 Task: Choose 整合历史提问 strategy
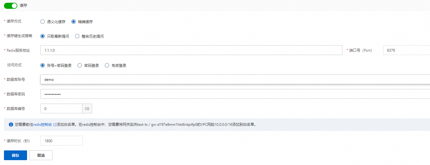click(77, 36)
